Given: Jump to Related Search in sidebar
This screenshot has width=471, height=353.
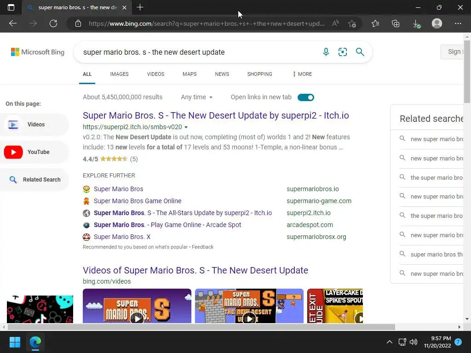Looking at the screenshot, I should coord(34,180).
